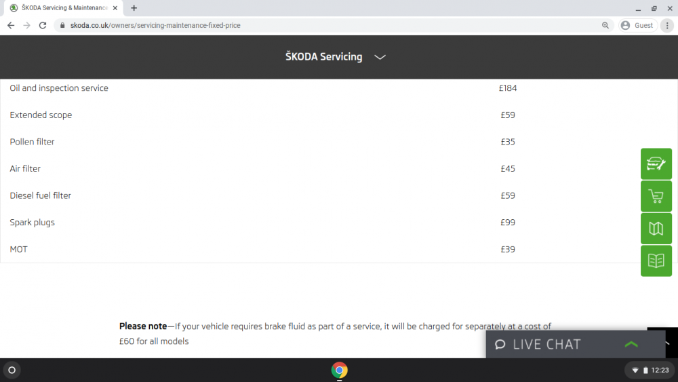This screenshot has height=382, width=678.
Task: Focus the skoda.co.uk address bar
Action: pos(333,26)
